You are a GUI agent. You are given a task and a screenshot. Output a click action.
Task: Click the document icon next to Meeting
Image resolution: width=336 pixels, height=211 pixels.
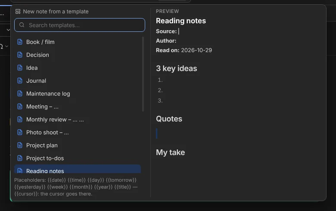[20, 107]
